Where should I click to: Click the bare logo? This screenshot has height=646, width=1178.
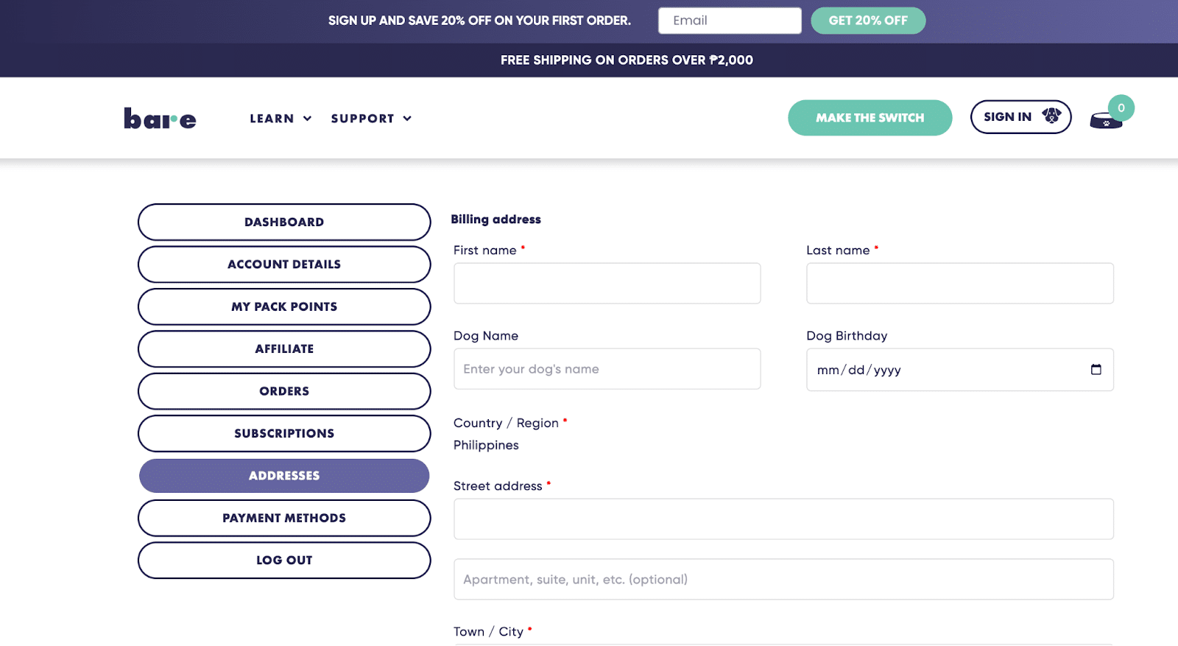click(160, 119)
